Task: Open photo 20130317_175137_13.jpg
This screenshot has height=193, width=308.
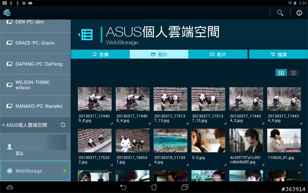Action: click(x=170, y=99)
